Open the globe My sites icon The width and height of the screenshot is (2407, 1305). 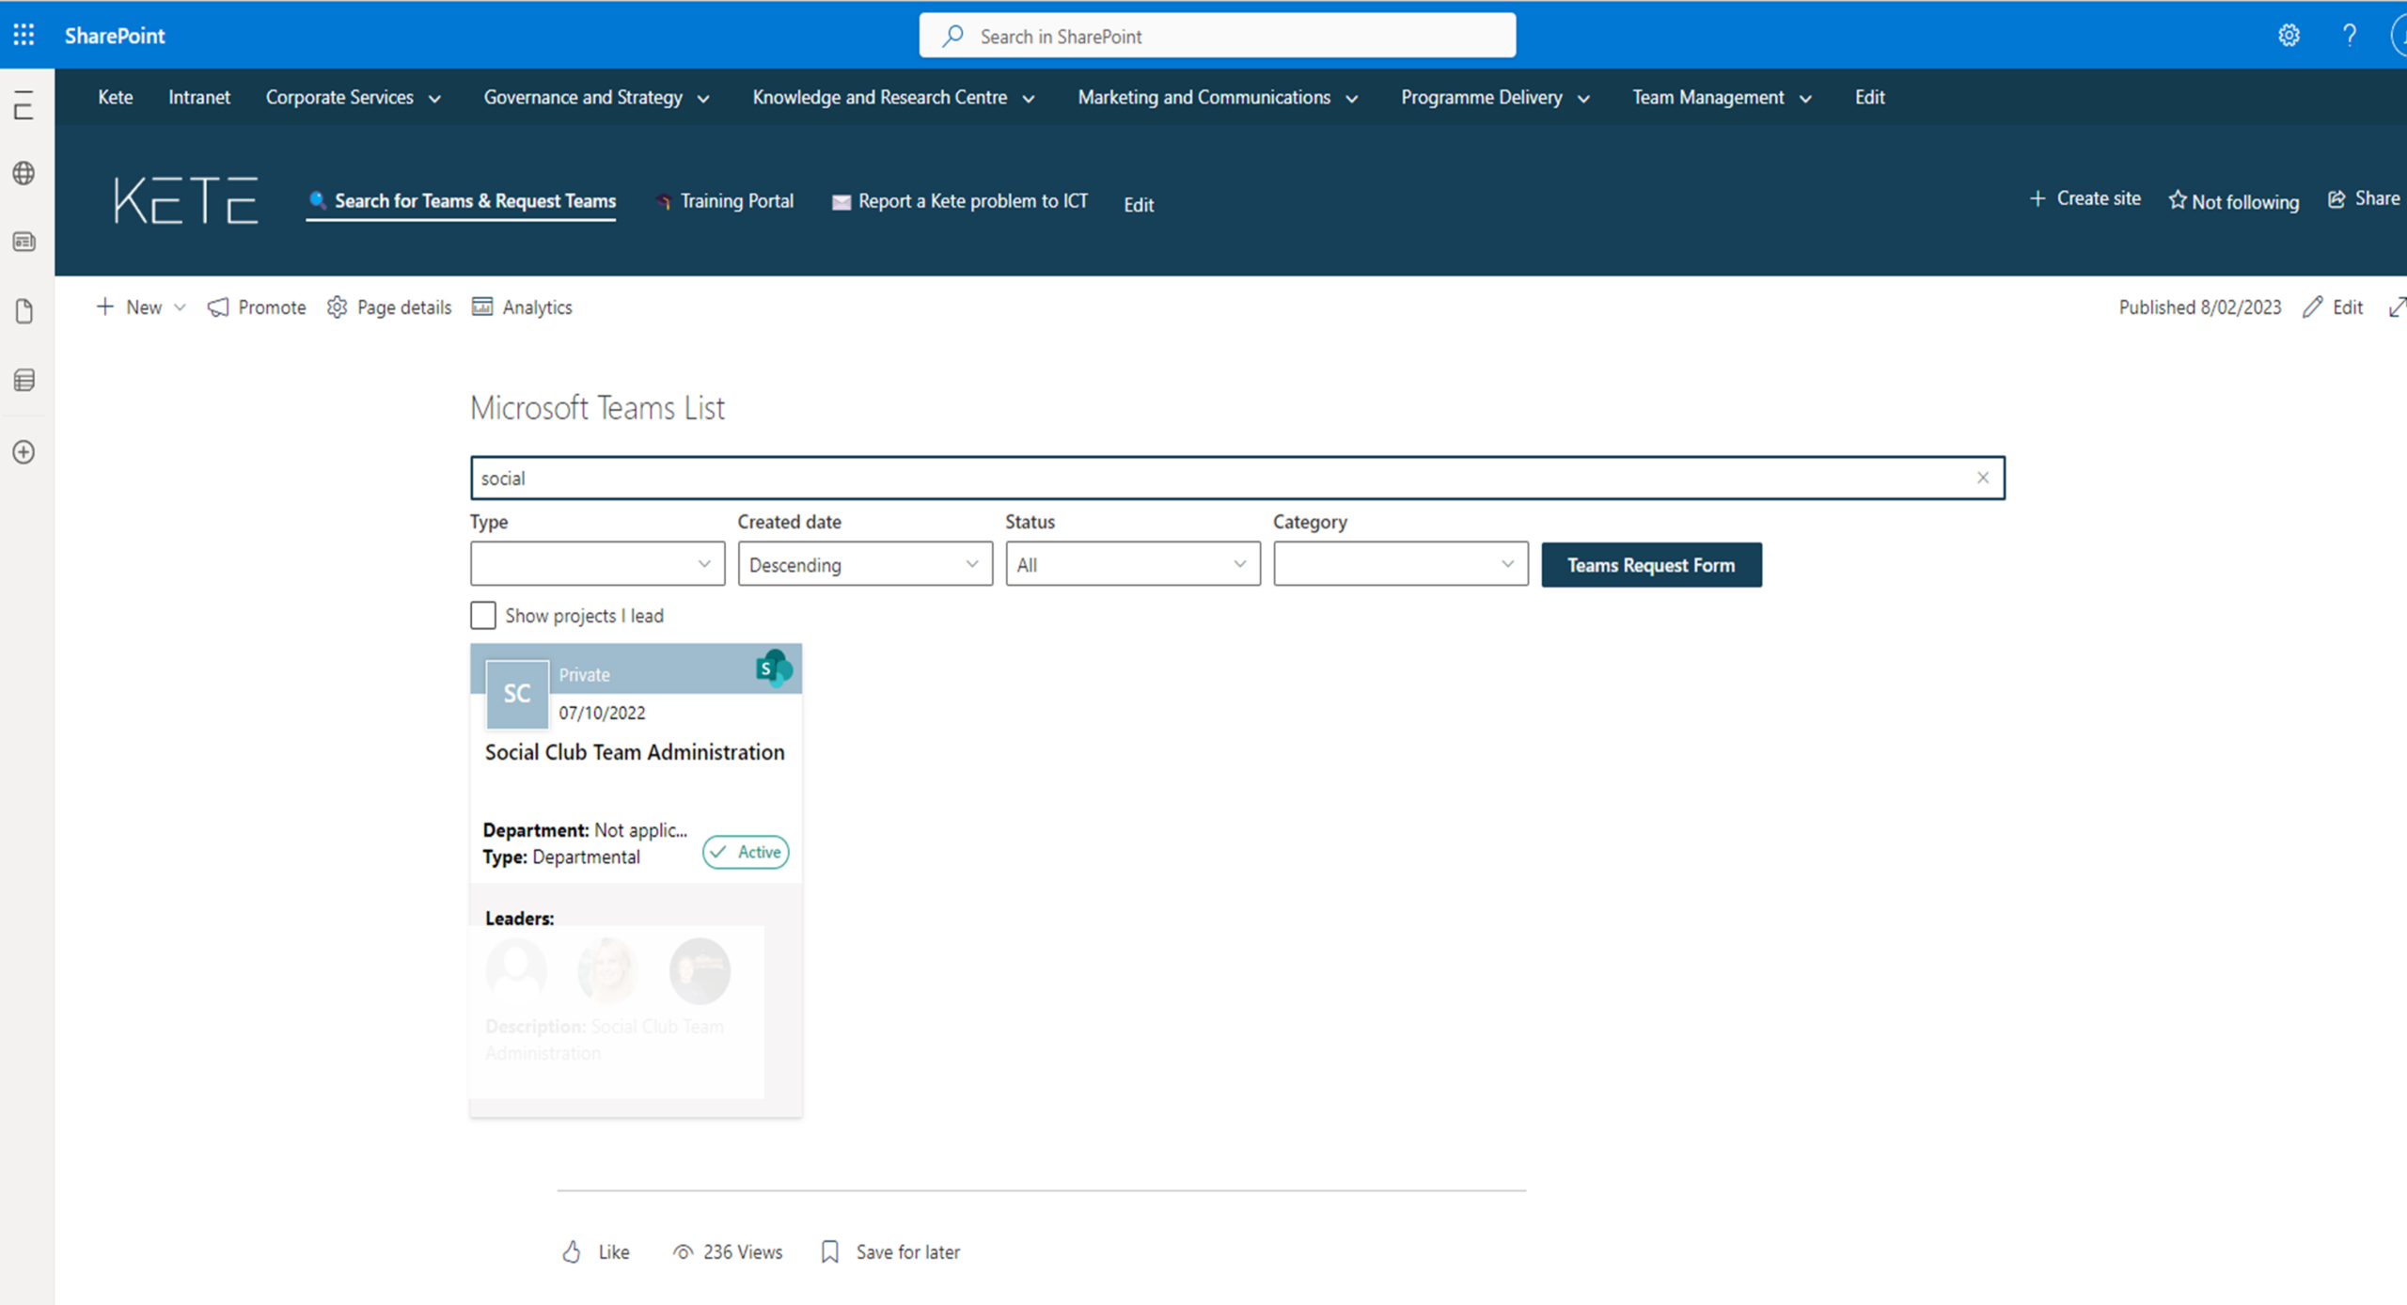tap(24, 173)
